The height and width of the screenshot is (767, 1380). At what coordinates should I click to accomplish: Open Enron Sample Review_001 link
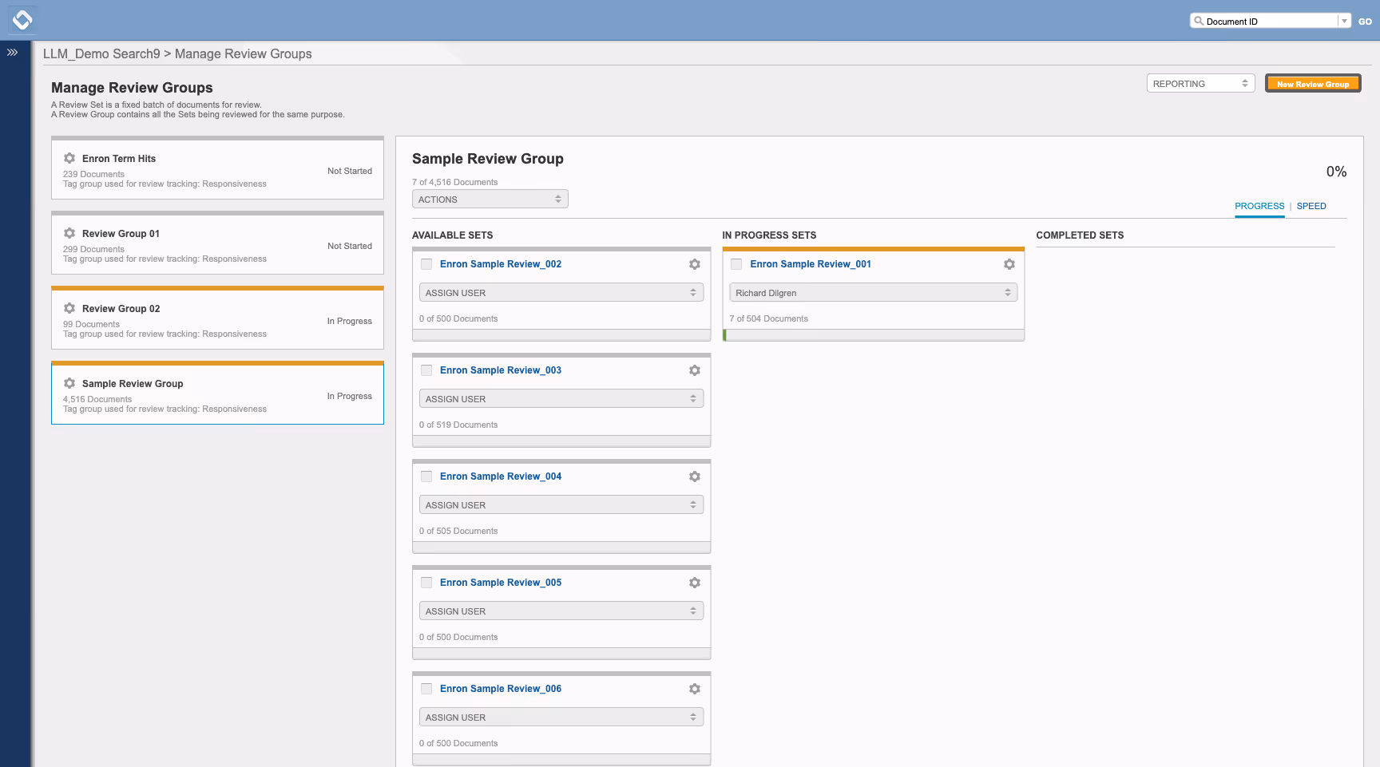pos(811,264)
